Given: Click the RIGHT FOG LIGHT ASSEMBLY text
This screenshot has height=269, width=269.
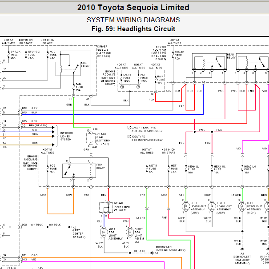Looking at the screenshot, I should tap(139, 235).
